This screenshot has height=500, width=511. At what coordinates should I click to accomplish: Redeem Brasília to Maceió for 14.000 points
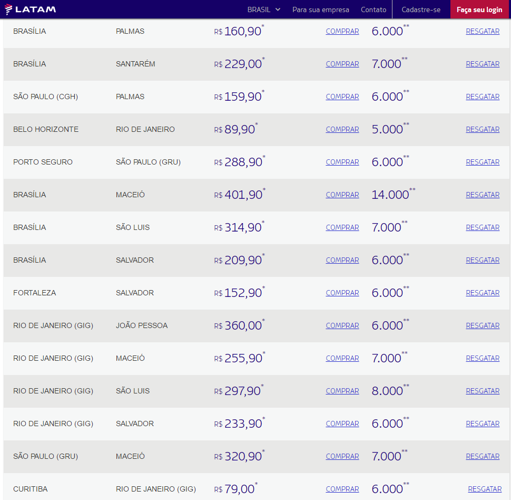[483, 195]
